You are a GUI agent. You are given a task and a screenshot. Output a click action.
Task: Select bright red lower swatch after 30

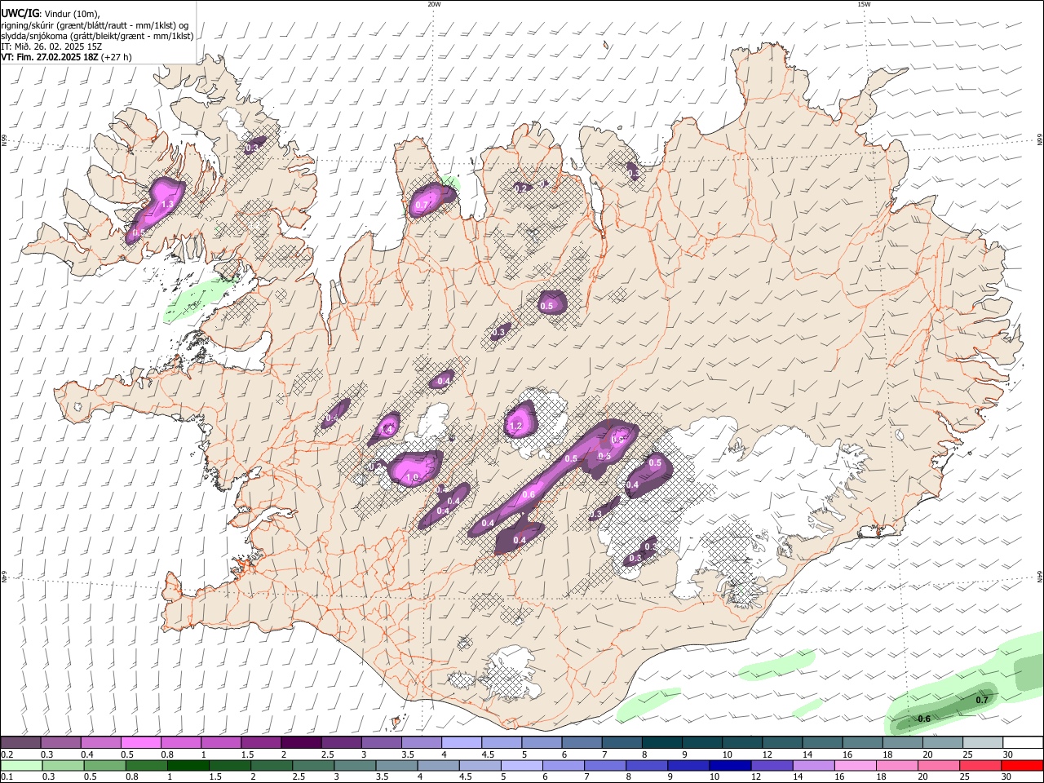(x=1022, y=766)
